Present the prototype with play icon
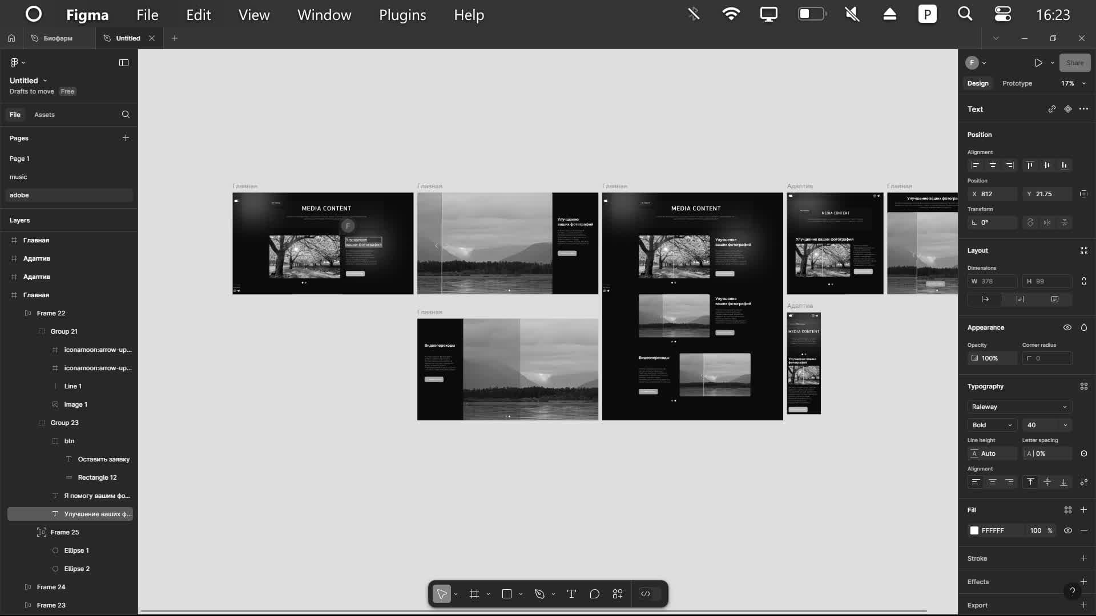 [1038, 63]
